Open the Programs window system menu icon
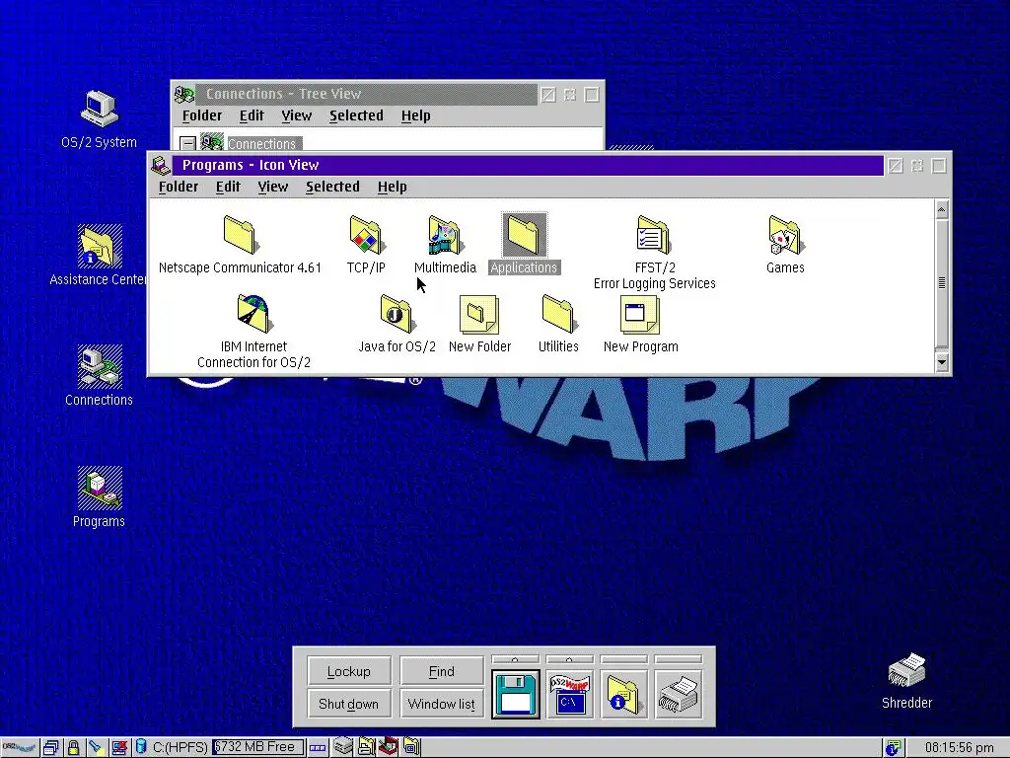The height and width of the screenshot is (758, 1010). tap(161, 166)
